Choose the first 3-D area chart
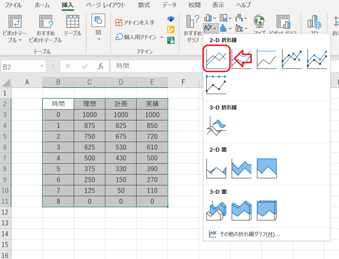The width and height of the screenshot is (339, 259). coord(216,210)
